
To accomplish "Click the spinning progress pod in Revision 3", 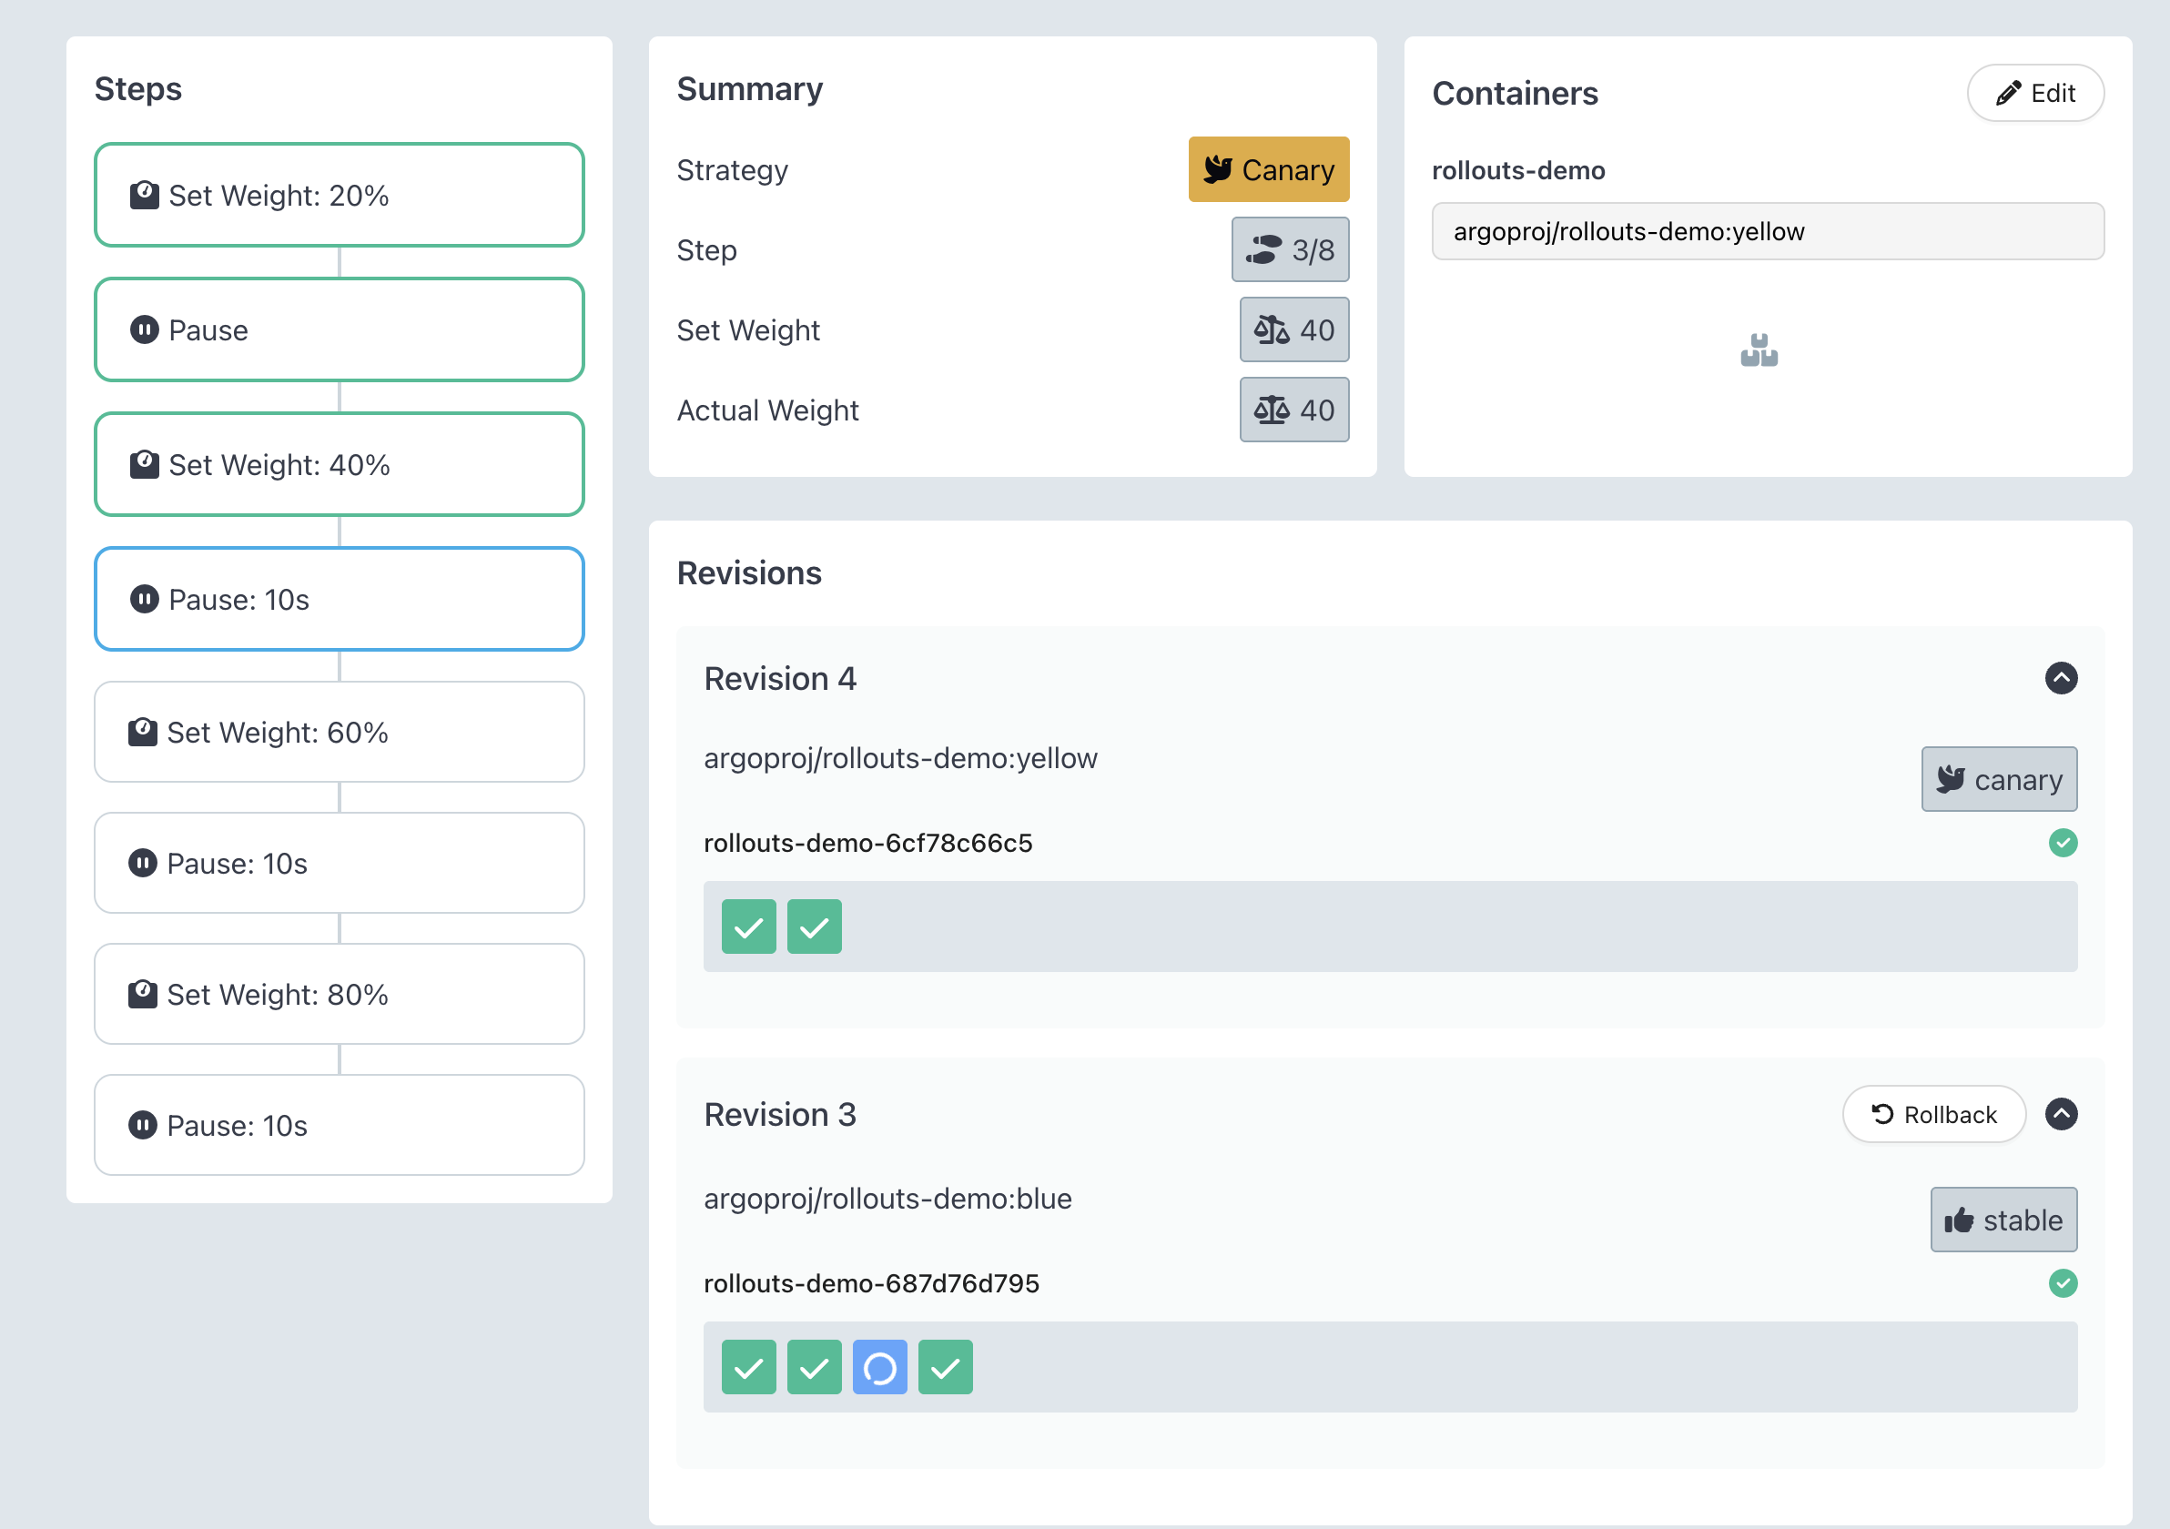I will pyautogui.click(x=879, y=1367).
